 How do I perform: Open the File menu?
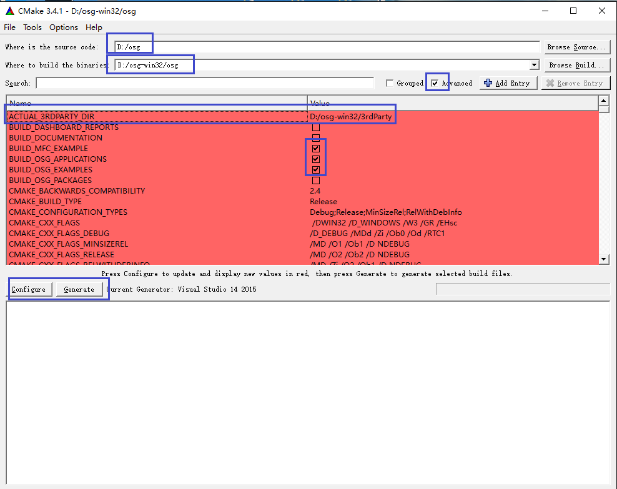[x=9, y=27]
